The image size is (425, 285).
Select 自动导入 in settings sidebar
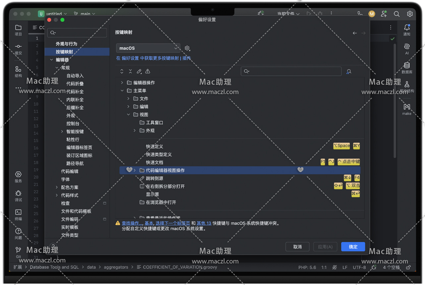[x=75, y=76]
